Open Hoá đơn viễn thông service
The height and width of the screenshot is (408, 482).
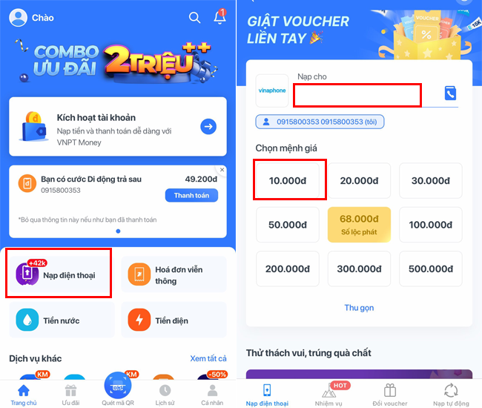pos(174,274)
